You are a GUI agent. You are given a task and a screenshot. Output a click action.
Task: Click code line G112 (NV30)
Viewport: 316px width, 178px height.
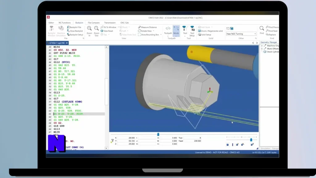[x=62, y=62]
